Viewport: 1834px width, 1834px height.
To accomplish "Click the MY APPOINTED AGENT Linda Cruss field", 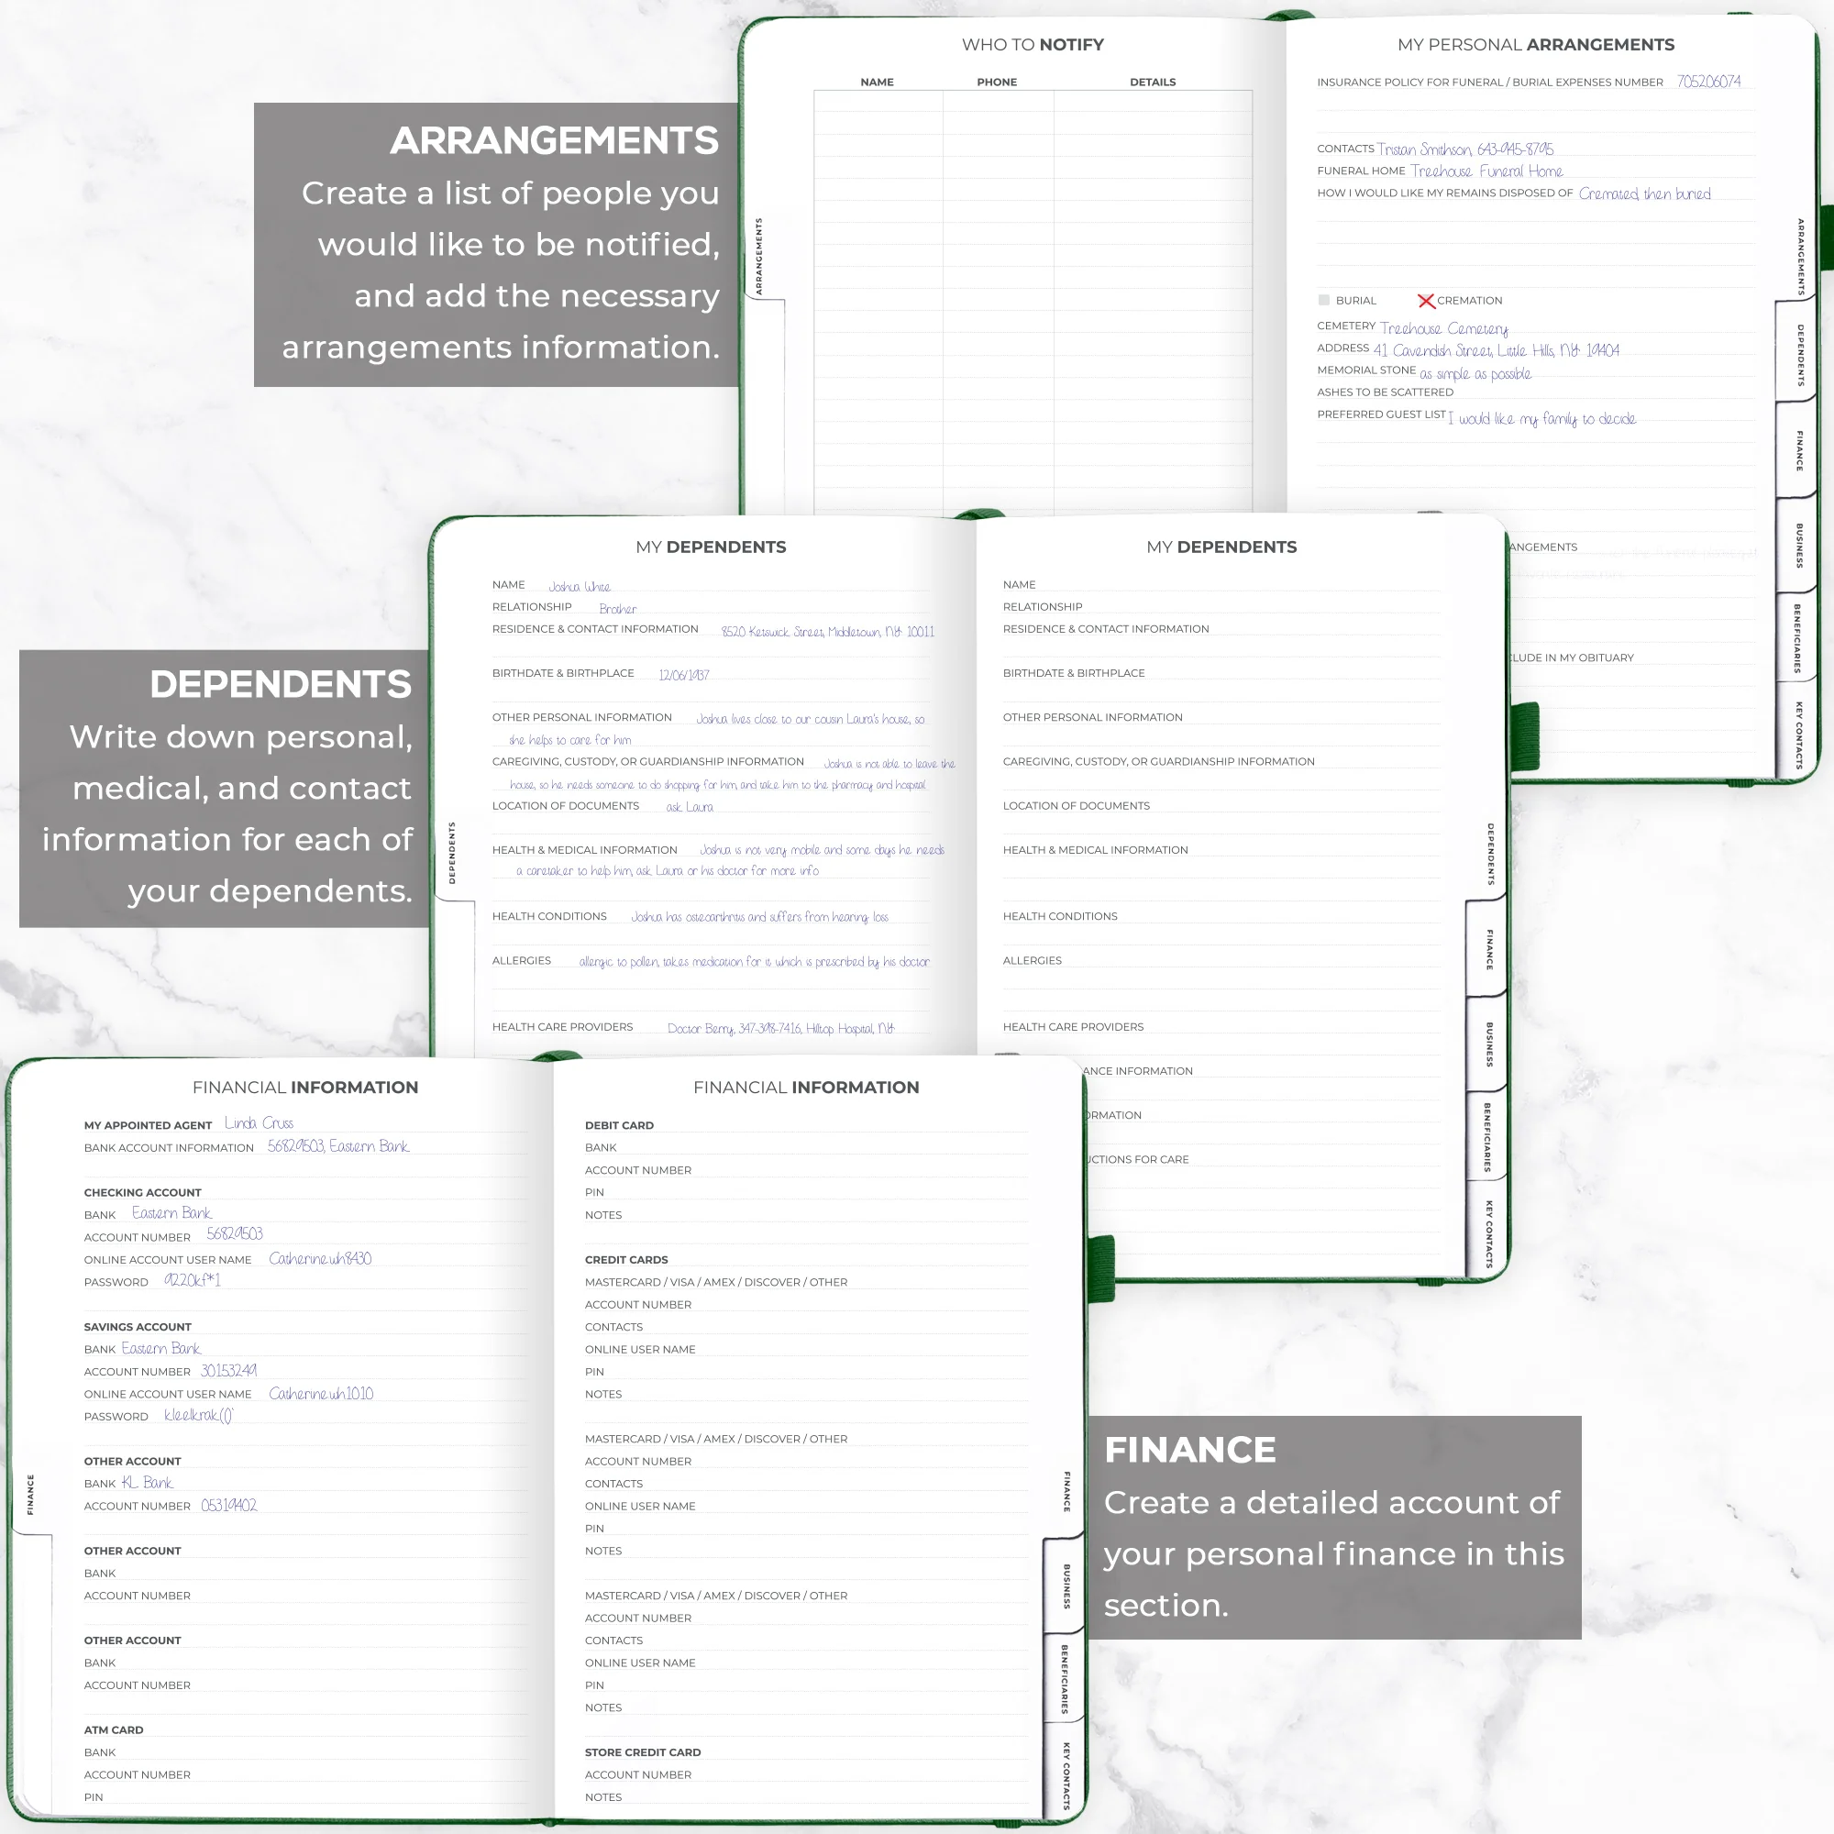I will point(260,1123).
